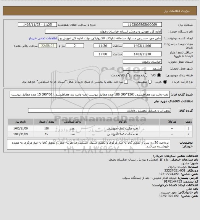Click the need date 1403/11/09 in row 2
200x220 pixels.
point(21,134)
